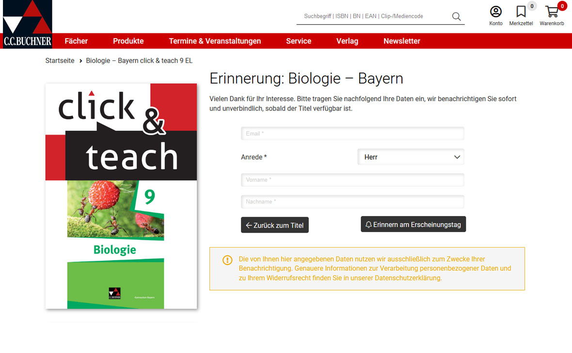572x353 pixels.
Task: Click the Anrede * label
Action: (254, 157)
